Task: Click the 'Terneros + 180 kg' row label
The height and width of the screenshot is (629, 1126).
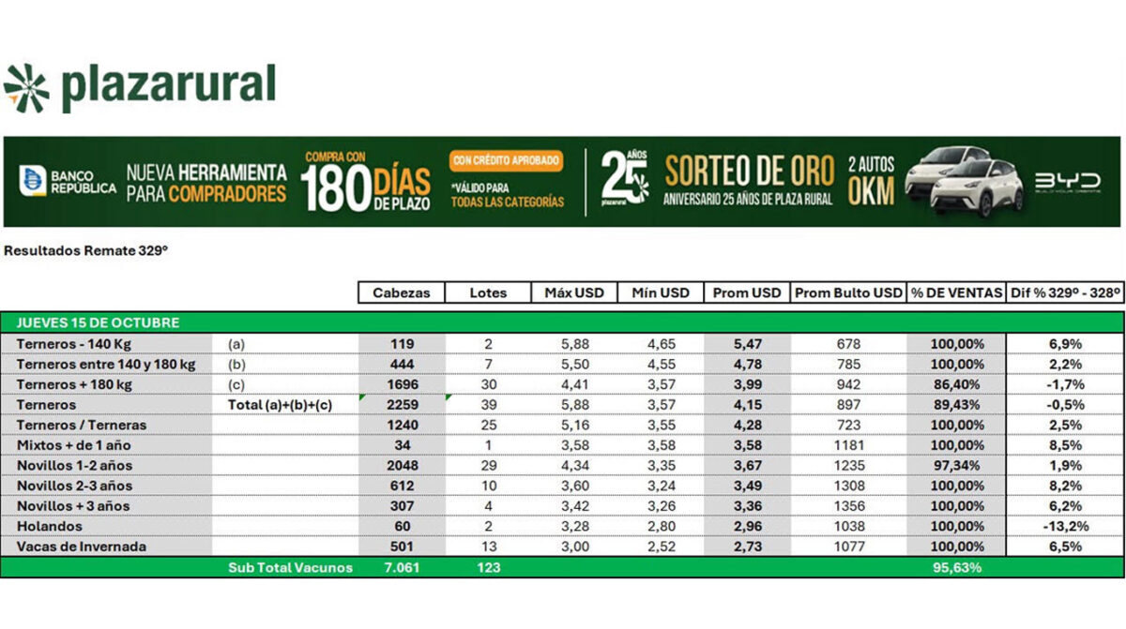Action: click(74, 384)
